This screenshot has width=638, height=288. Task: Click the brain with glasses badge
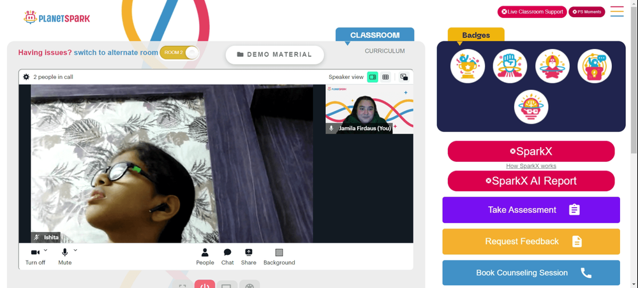(x=531, y=107)
